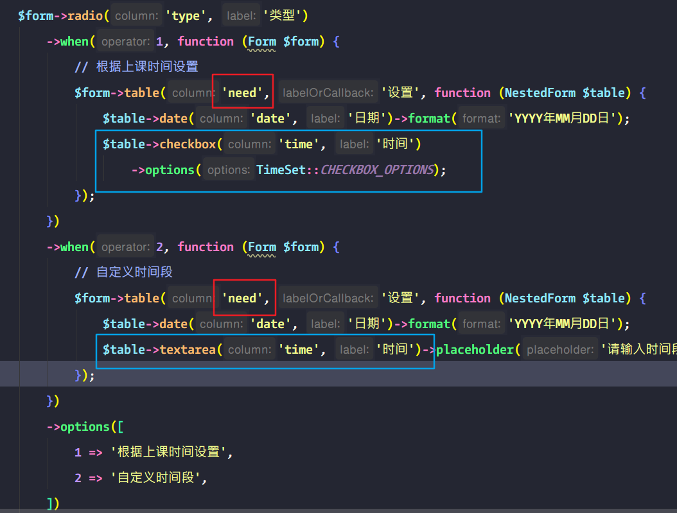Click the operator: 2 inlay hint chip

127,247
